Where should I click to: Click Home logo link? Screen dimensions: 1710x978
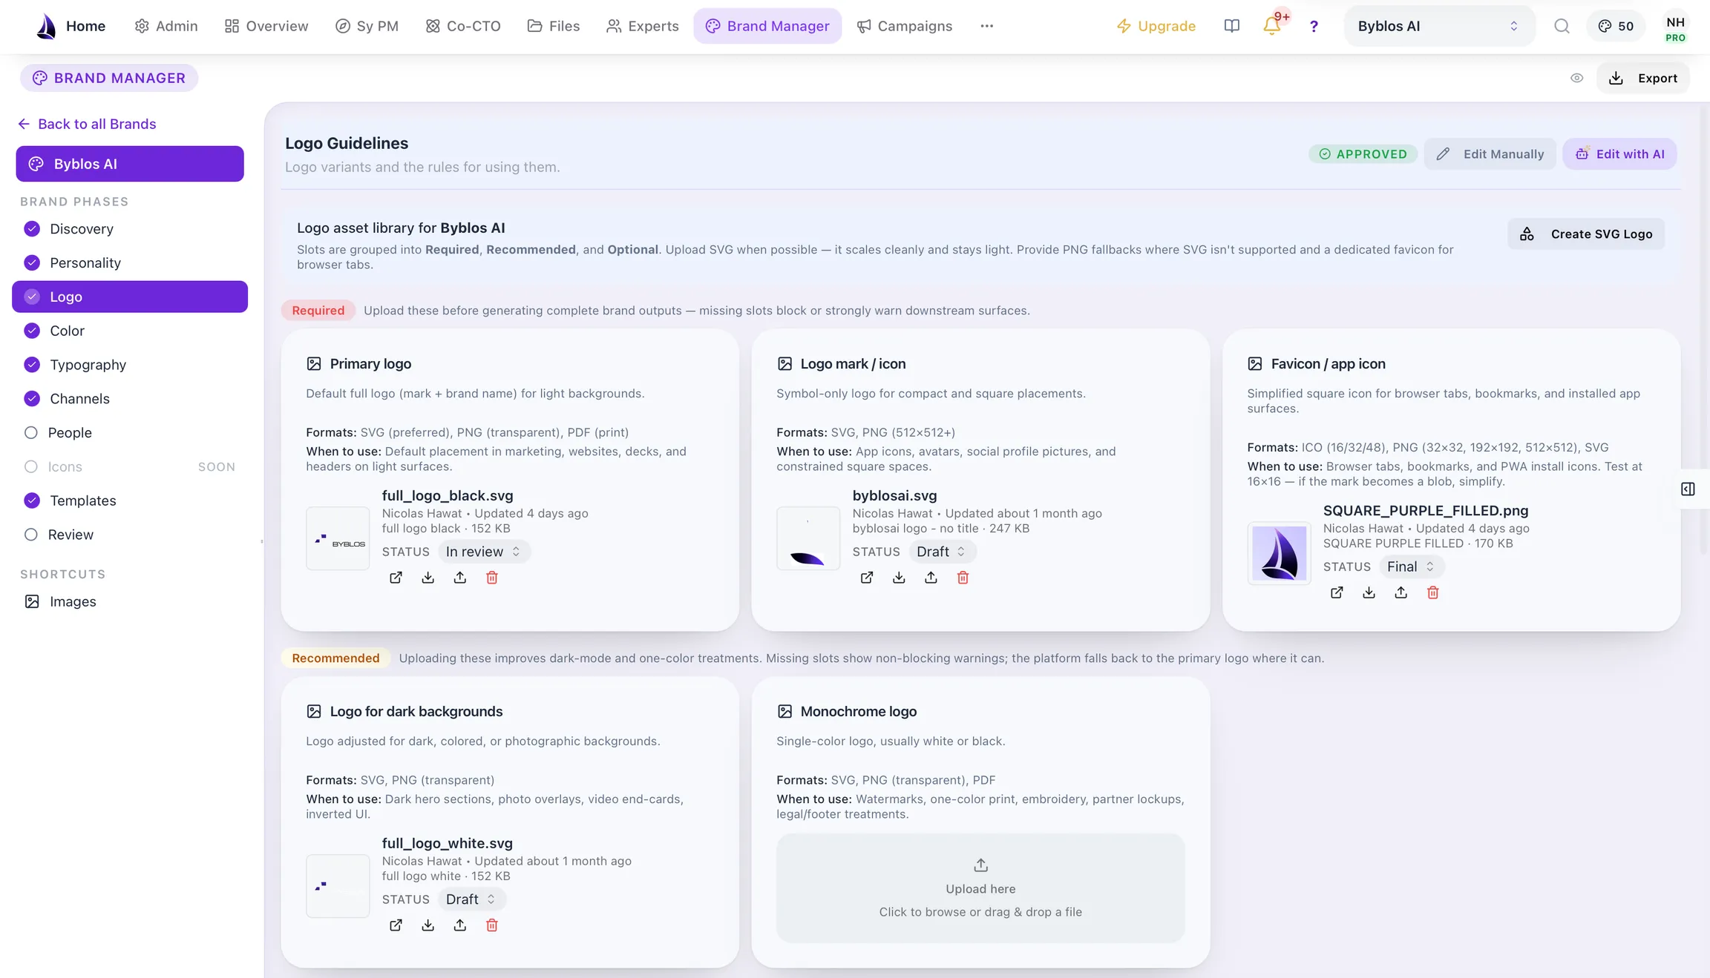point(71,26)
